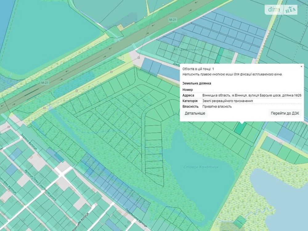The image size is (308, 231).
Task: Click the Перейти до ДЗК button
Action: coord(285,113)
